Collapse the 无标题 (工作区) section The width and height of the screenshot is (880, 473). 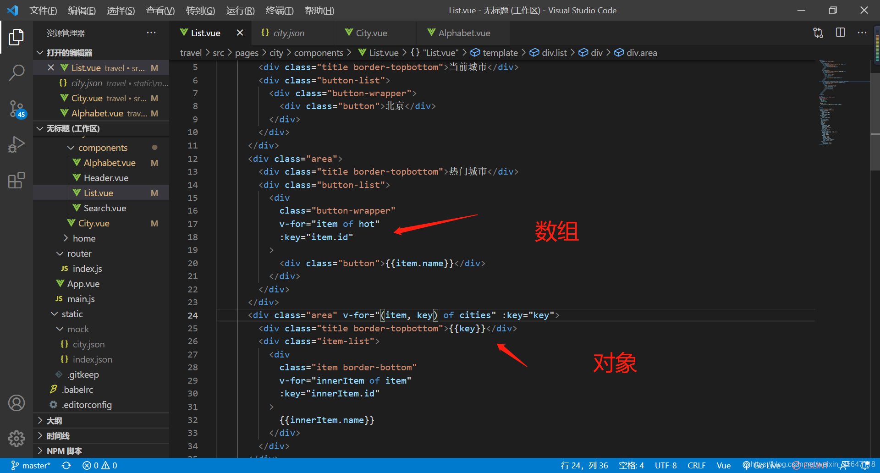pos(101,128)
